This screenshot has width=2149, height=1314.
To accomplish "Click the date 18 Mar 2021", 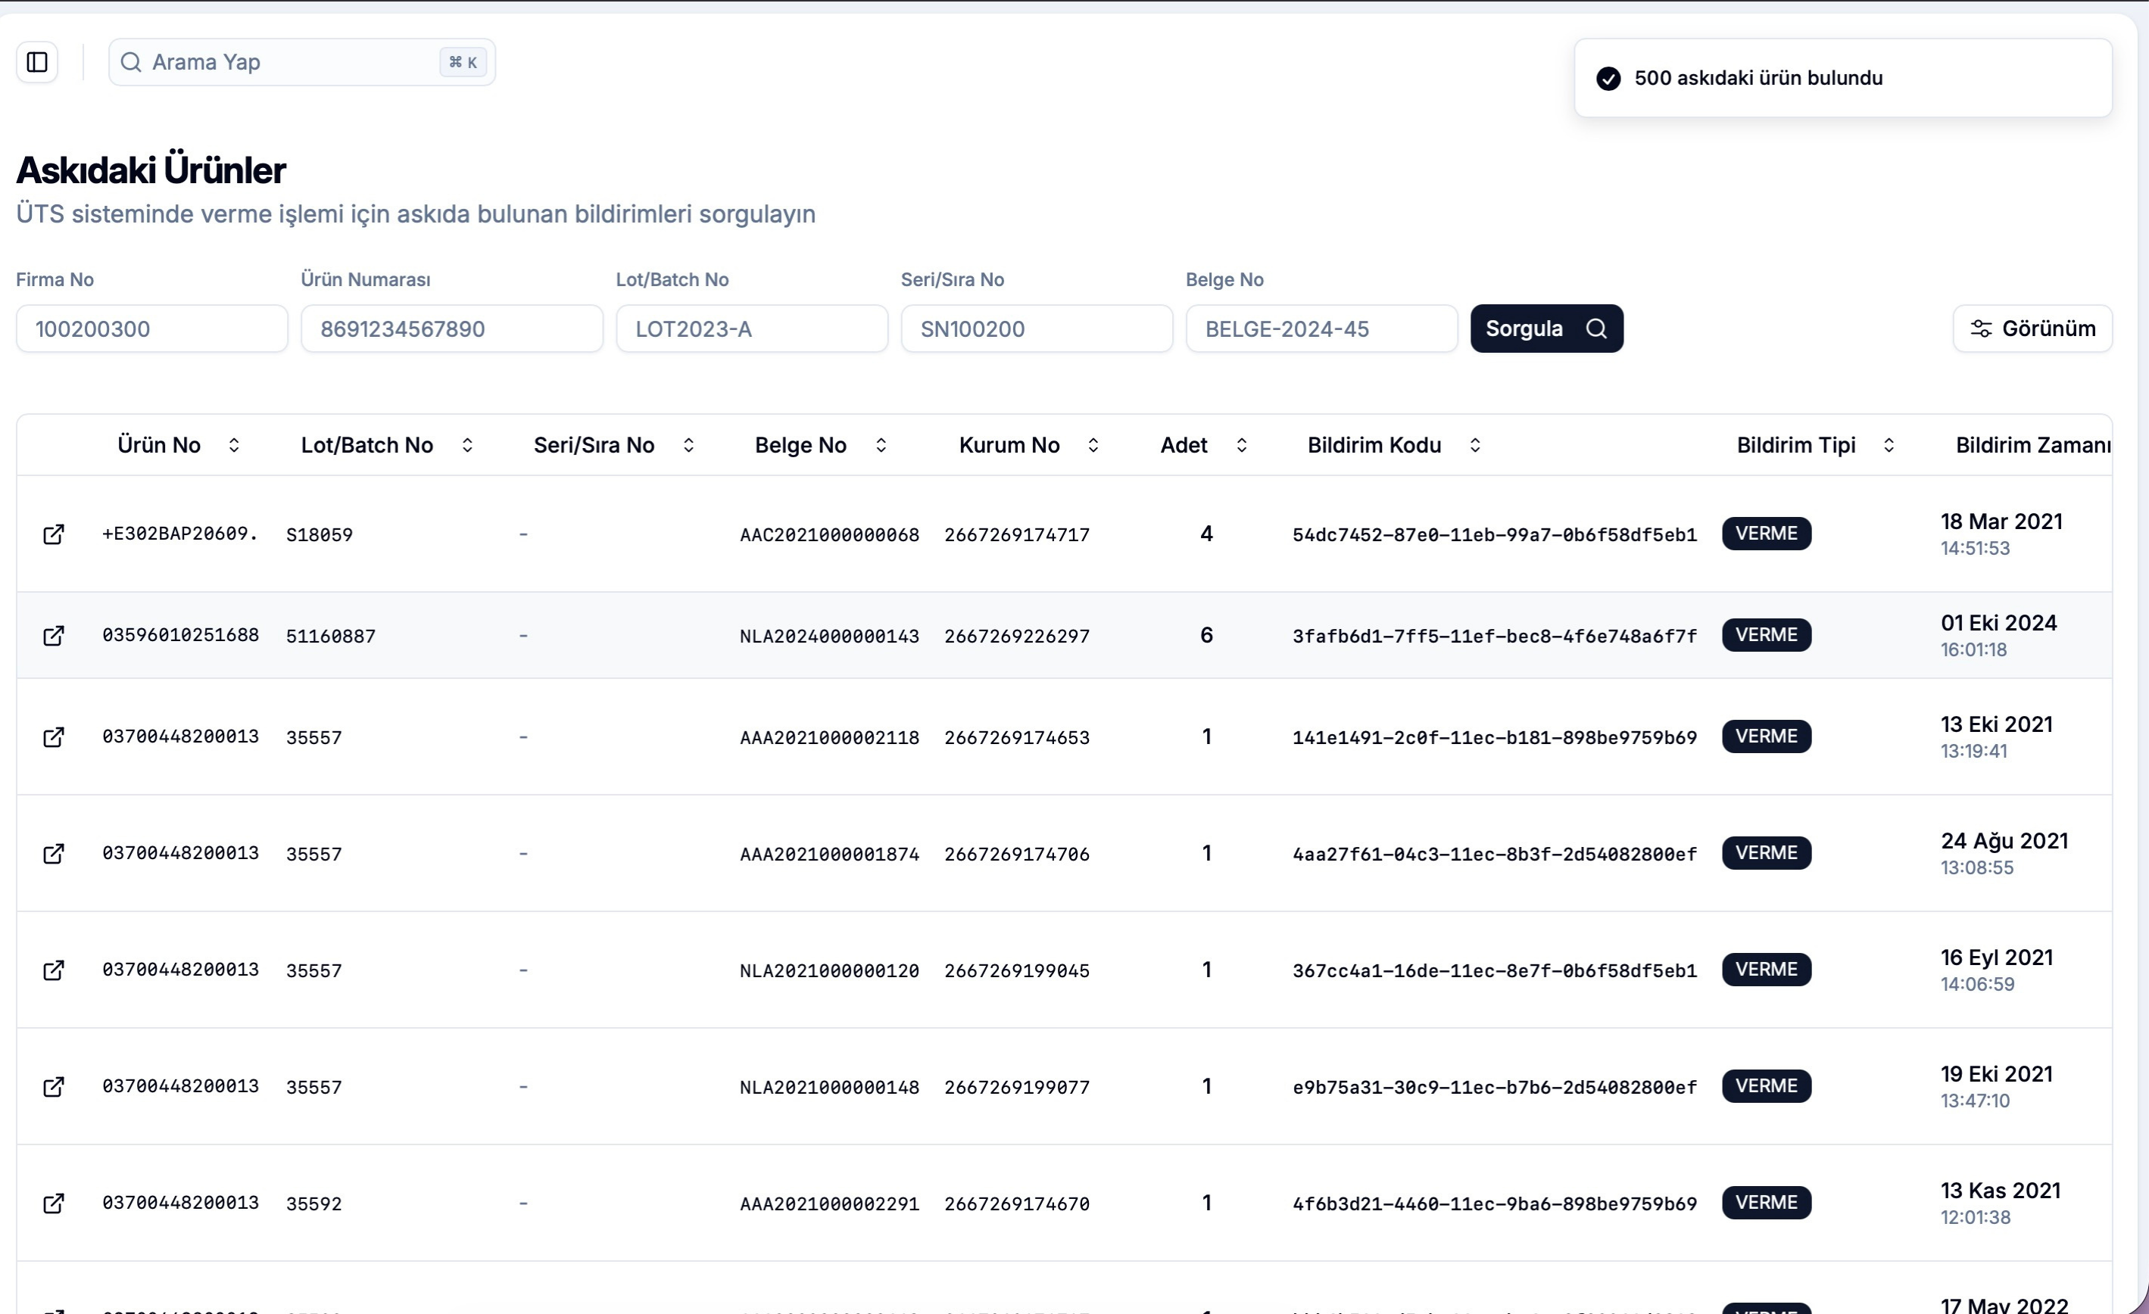I will tap(2001, 522).
